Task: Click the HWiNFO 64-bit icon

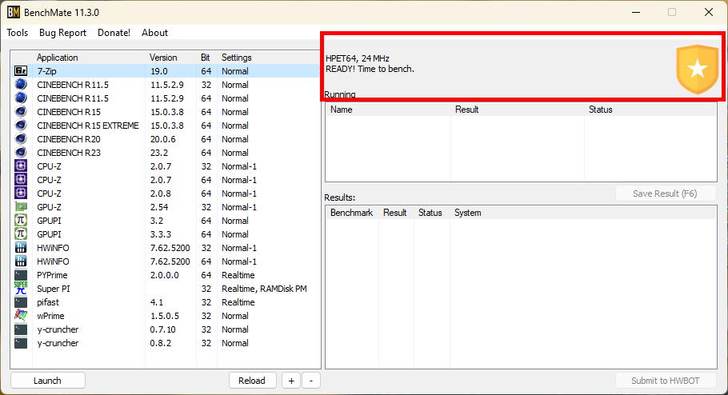Action: pyautogui.click(x=21, y=261)
